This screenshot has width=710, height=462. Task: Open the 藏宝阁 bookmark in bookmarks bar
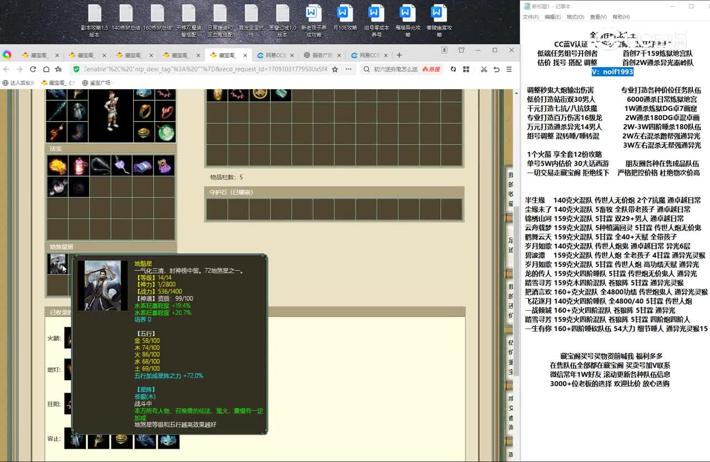[58, 83]
